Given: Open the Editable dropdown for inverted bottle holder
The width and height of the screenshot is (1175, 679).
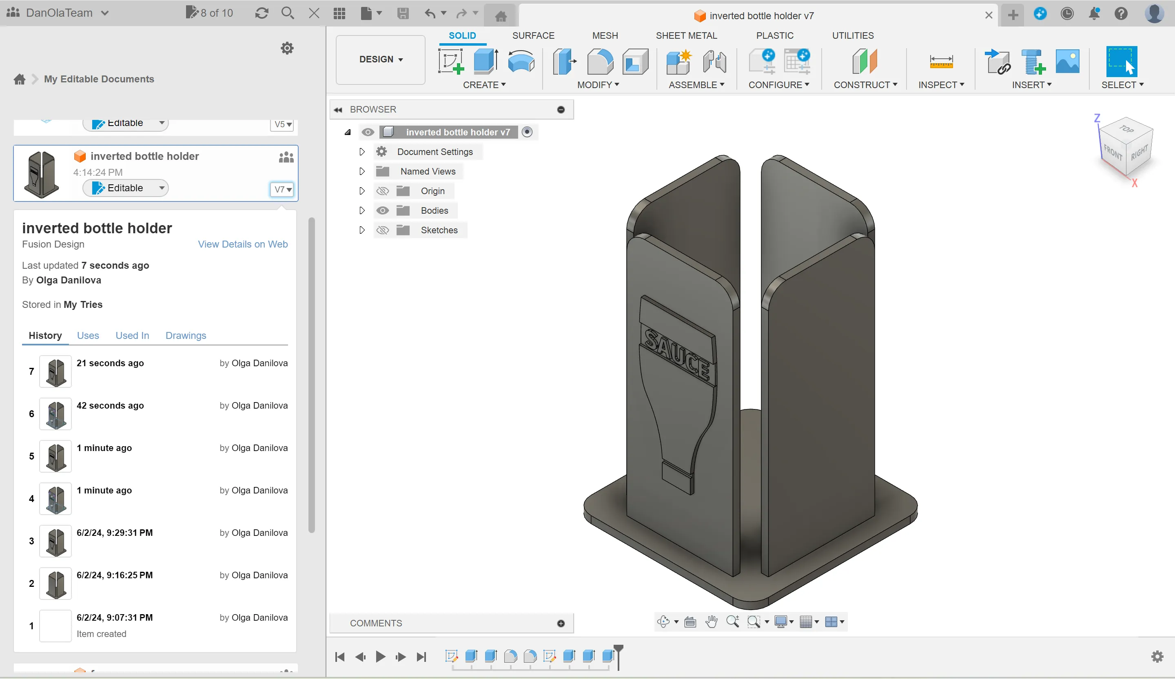Looking at the screenshot, I should click(125, 188).
